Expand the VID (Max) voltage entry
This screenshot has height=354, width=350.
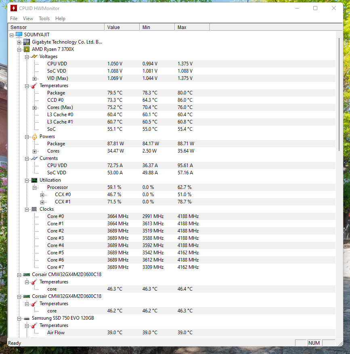click(x=35, y=79)
